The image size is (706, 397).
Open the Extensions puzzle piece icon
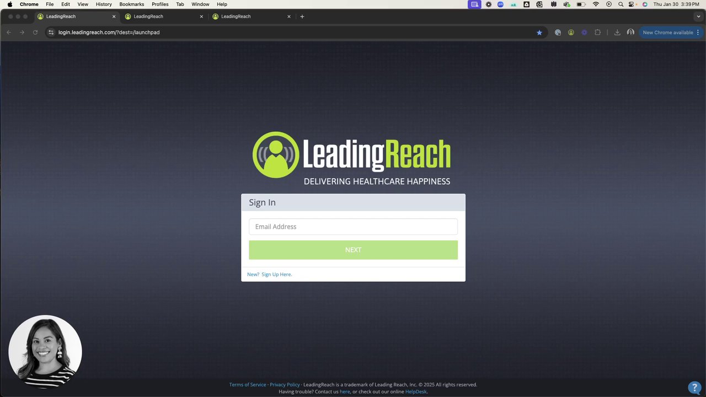click(x=597, y=33)
